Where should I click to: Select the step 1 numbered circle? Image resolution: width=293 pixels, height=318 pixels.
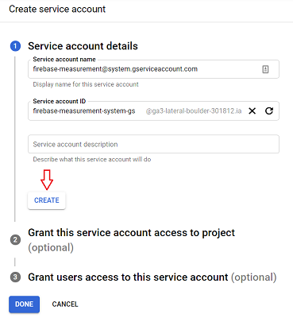(x=15, y=46)
